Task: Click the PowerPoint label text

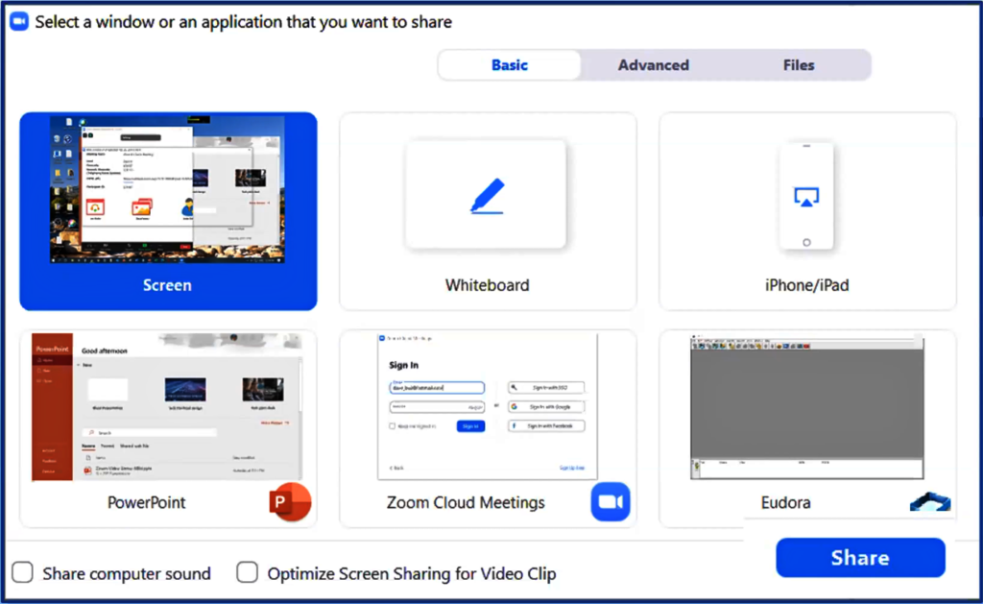Action: tap(146, 502)
